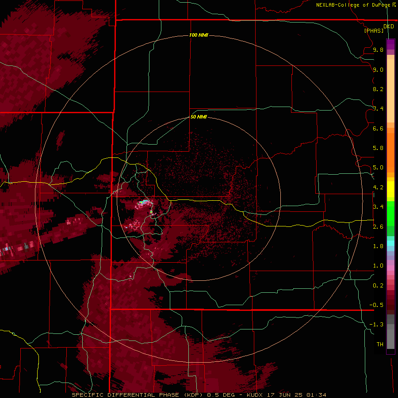Click the 6.6 scale value
Viewport: 398px width, 398px height.
(x=378, y=128)
